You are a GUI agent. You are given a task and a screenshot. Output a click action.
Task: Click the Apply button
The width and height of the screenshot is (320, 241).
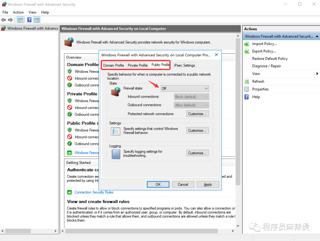(x=208, y=184)
